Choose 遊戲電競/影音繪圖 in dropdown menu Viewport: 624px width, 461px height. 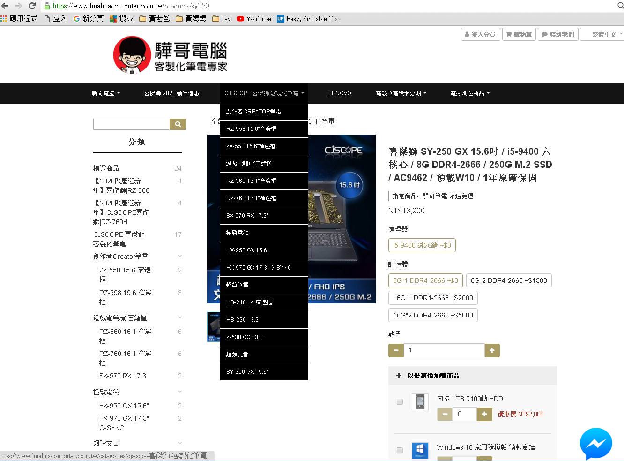tap(264, 164)
